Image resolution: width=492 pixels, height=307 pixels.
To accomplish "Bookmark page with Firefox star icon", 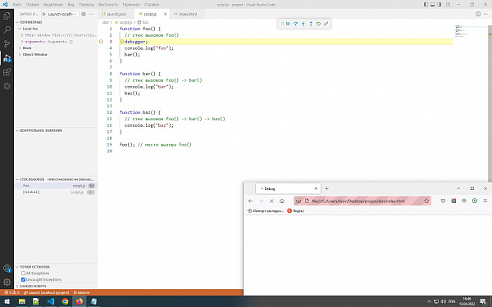I will click(x=426, y=201).
